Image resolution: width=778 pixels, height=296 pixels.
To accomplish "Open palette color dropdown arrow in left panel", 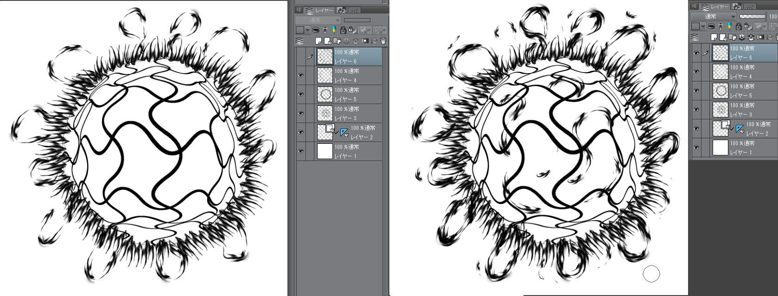I will [307, 30].
